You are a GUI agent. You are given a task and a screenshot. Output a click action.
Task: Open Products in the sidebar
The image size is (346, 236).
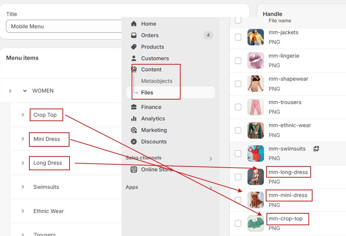coord(152,47)
